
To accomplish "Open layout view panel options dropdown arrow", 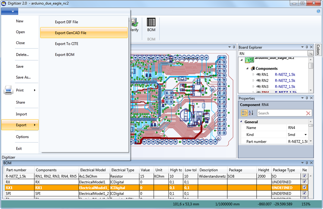I will pyautogui.click(x=230, y=47).
